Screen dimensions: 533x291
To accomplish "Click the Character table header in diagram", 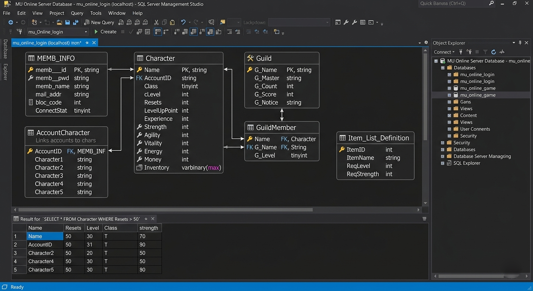I will tap(179, 58).
